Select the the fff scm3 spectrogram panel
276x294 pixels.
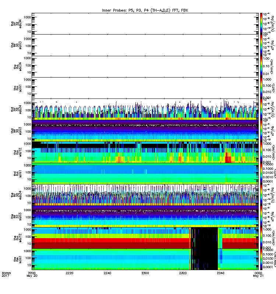click(145, 216)
